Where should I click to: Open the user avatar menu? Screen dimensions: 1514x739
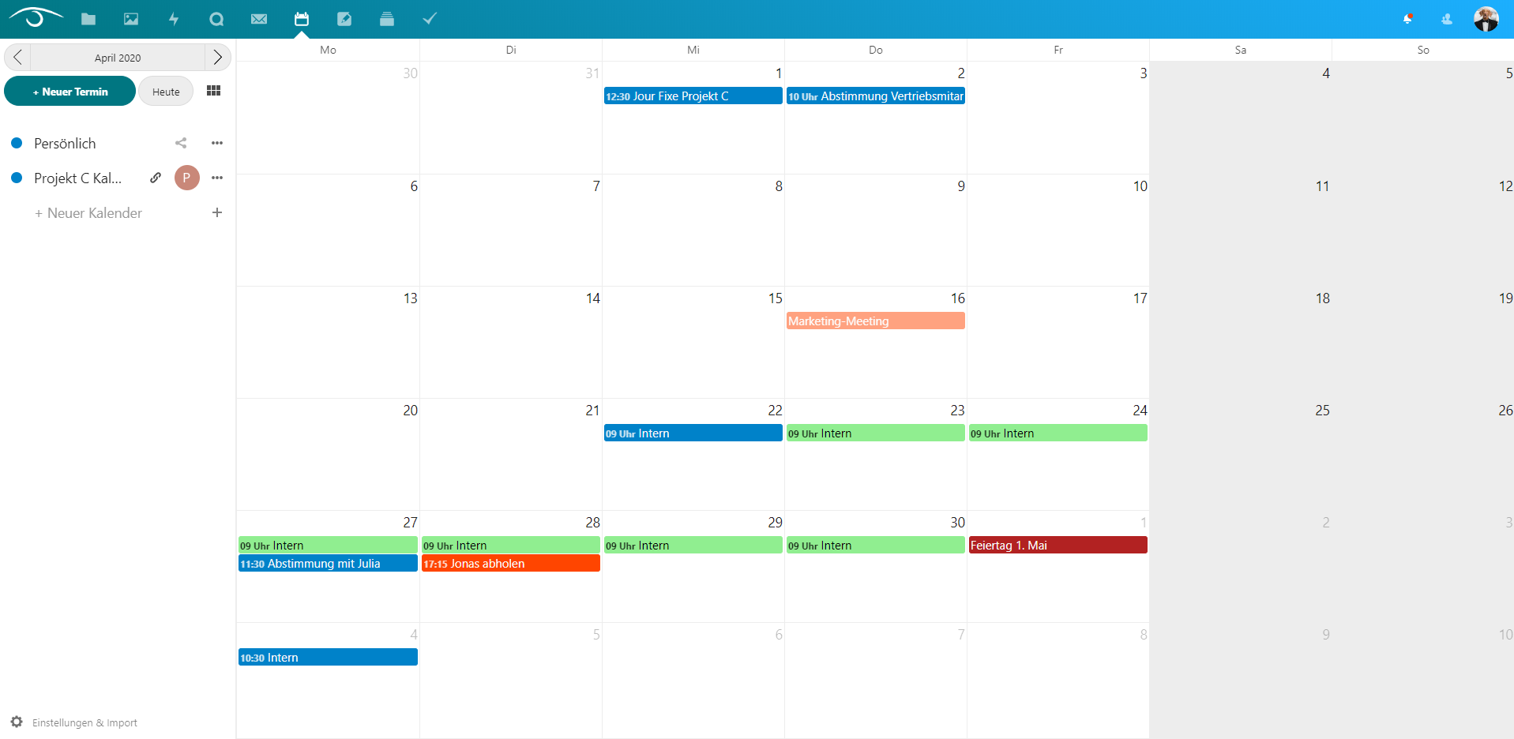[1486, 19]
